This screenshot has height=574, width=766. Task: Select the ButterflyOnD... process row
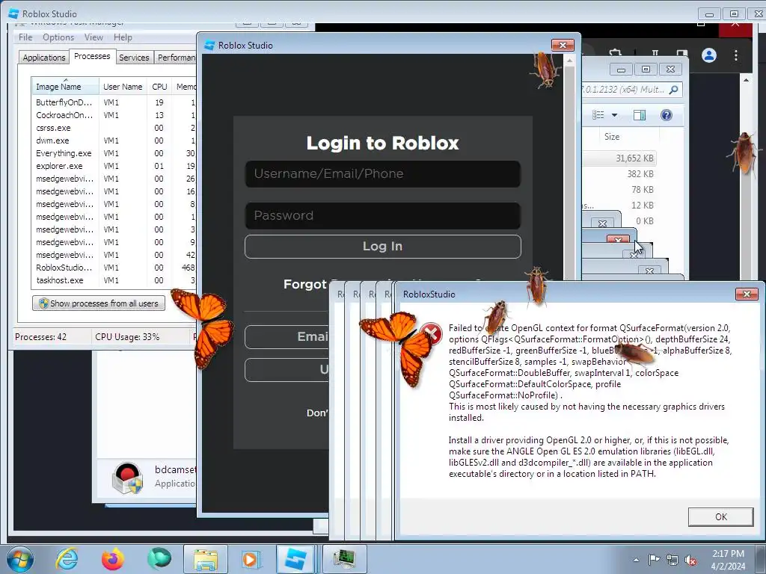click(x=114, y=102)
